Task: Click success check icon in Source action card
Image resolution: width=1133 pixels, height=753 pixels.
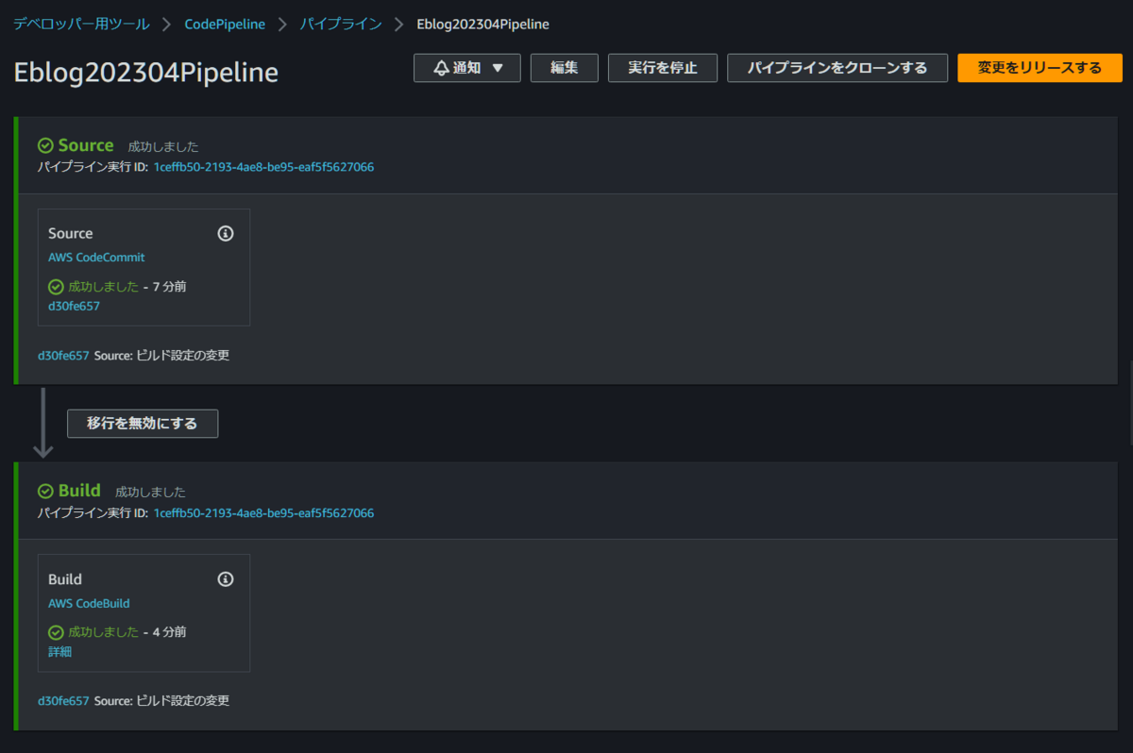Action: 56,287
